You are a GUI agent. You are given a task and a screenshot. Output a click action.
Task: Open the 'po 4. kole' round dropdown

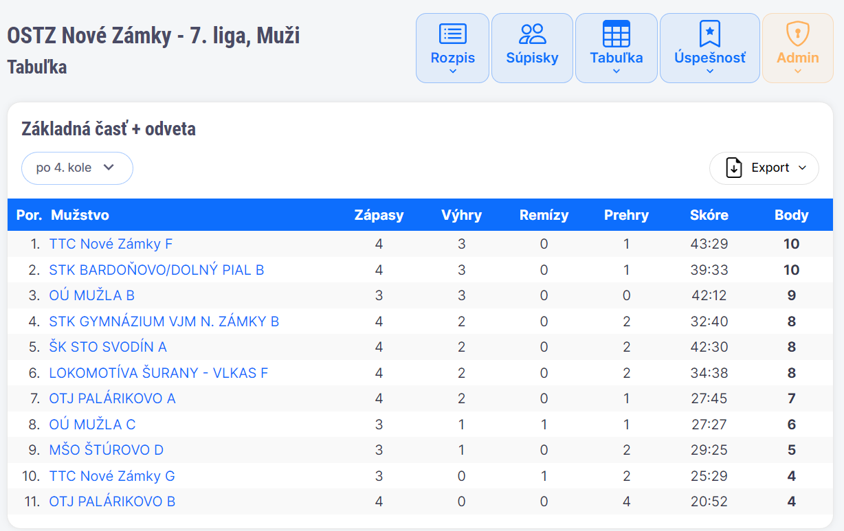click(x=77, y=168)
